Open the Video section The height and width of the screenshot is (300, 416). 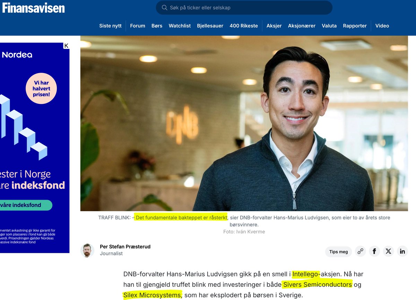[382, 26]
